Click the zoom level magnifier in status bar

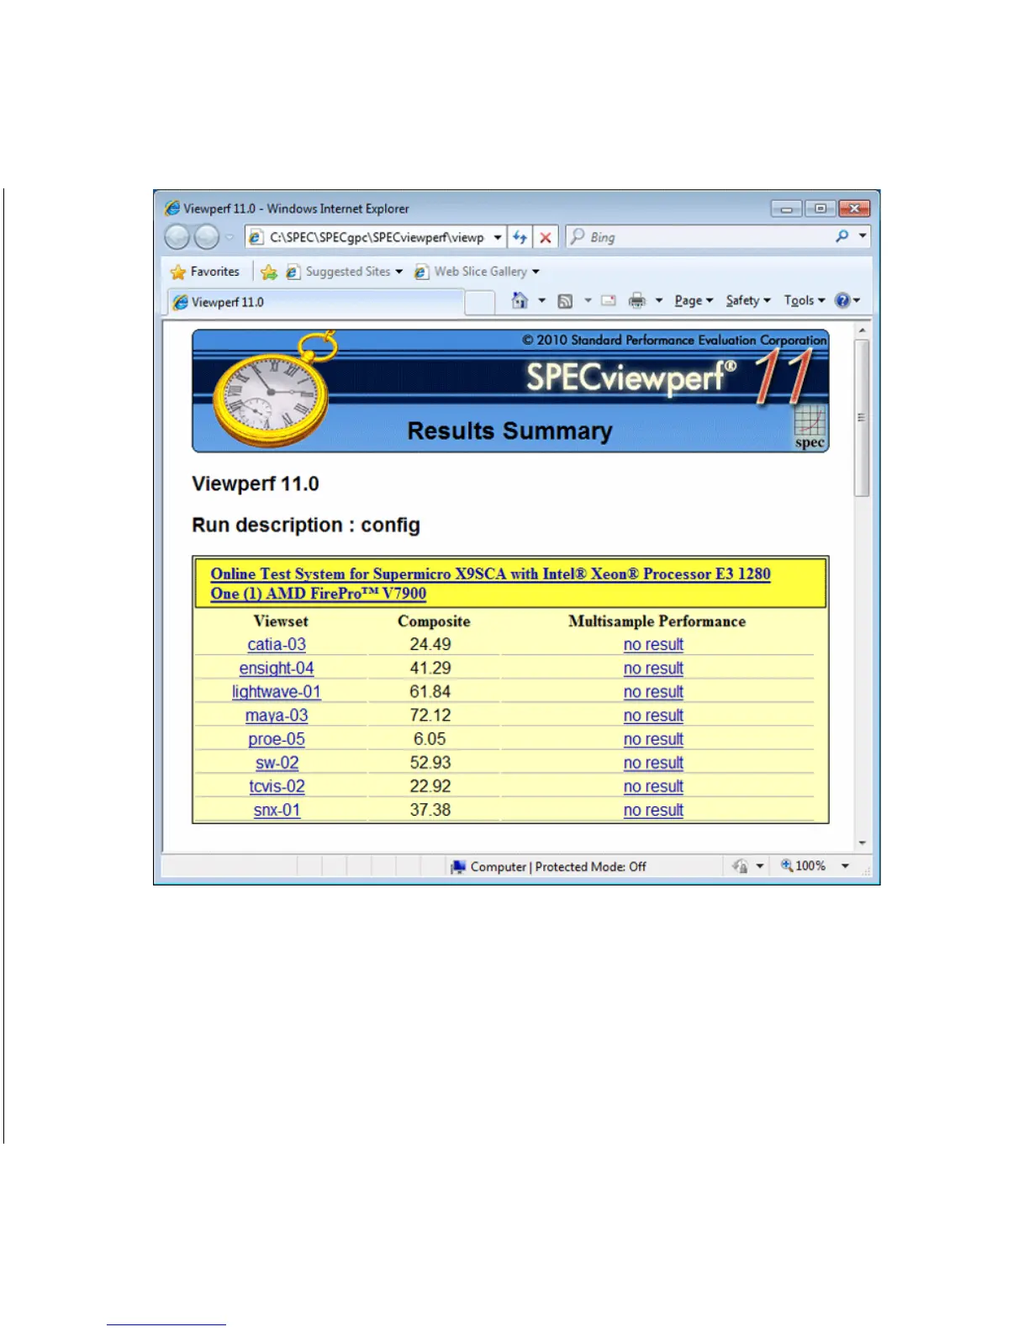[787, 865]
